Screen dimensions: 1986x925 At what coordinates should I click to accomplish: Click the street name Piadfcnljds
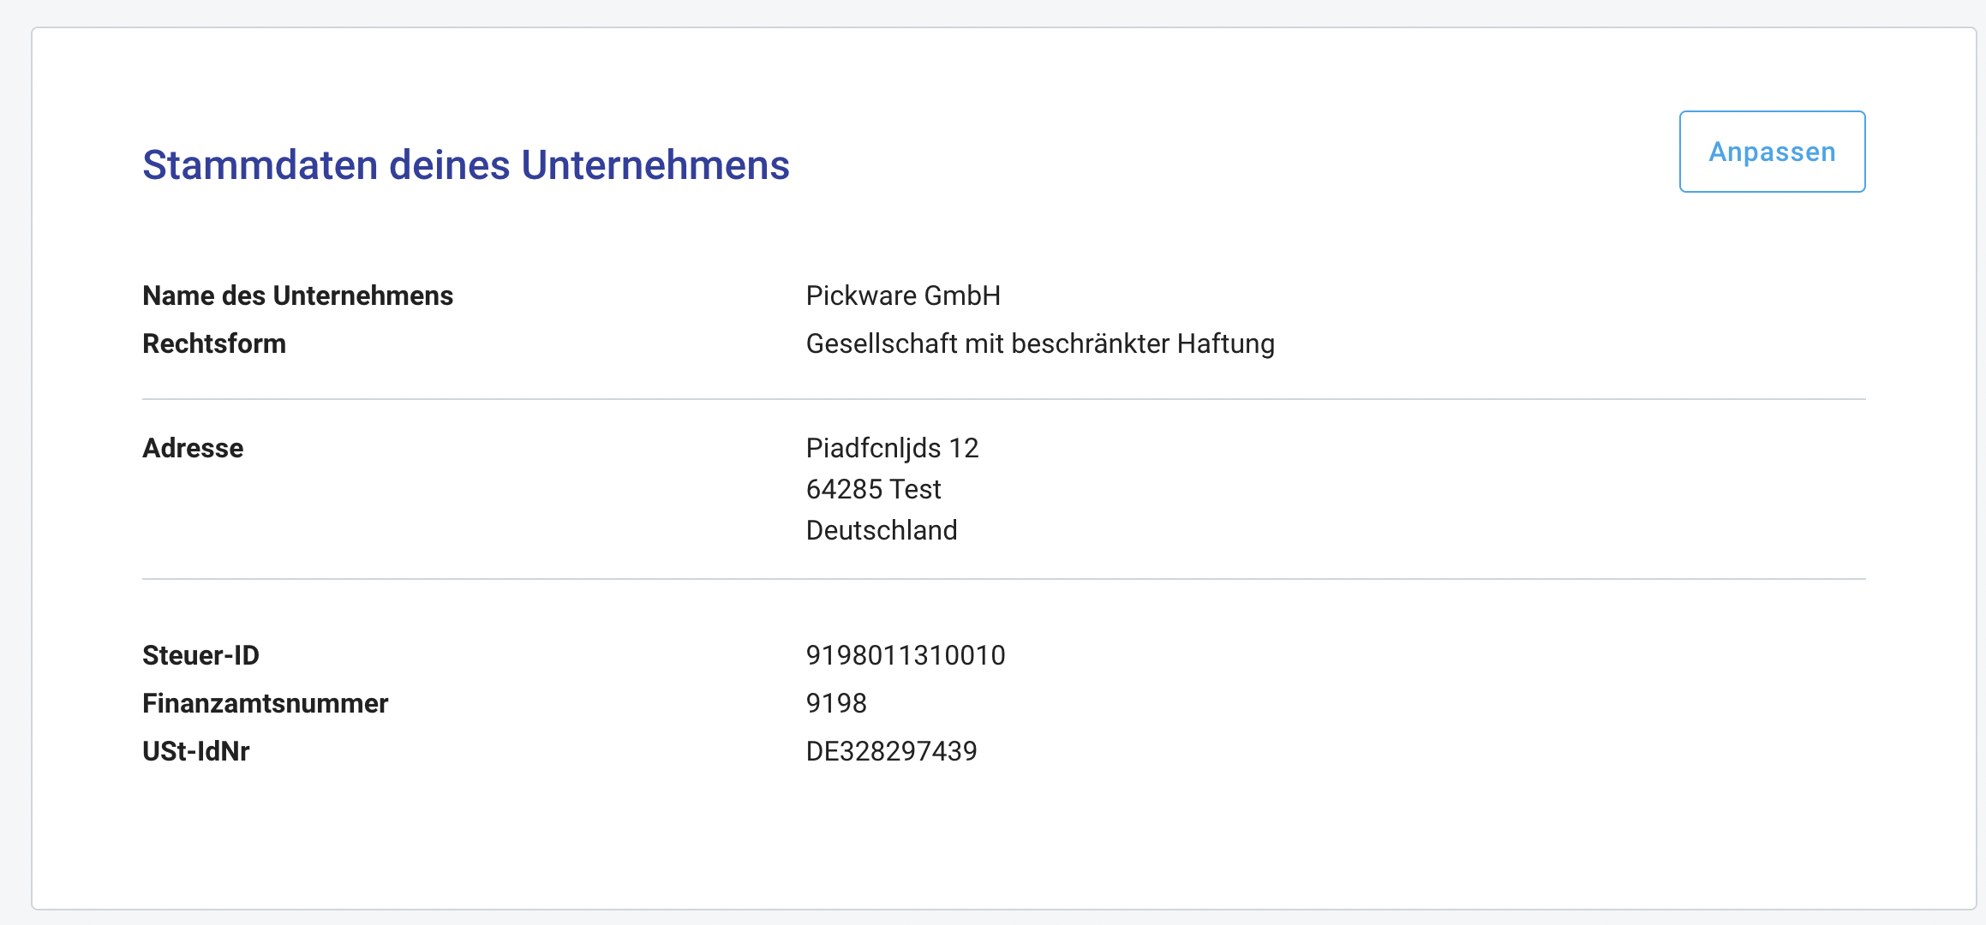pos(873,448)
